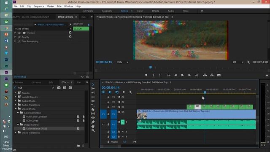Toggle Linked Selection in the timeline

pyautogui.click(x=117, y=92)
